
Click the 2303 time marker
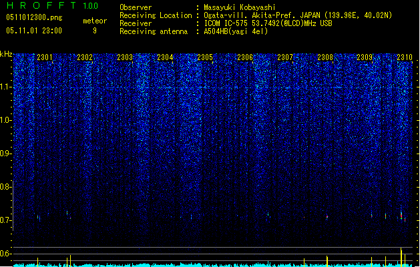pyautogui.click(x=125, y=57)
